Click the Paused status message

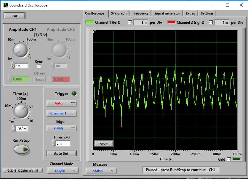(181, 170)
